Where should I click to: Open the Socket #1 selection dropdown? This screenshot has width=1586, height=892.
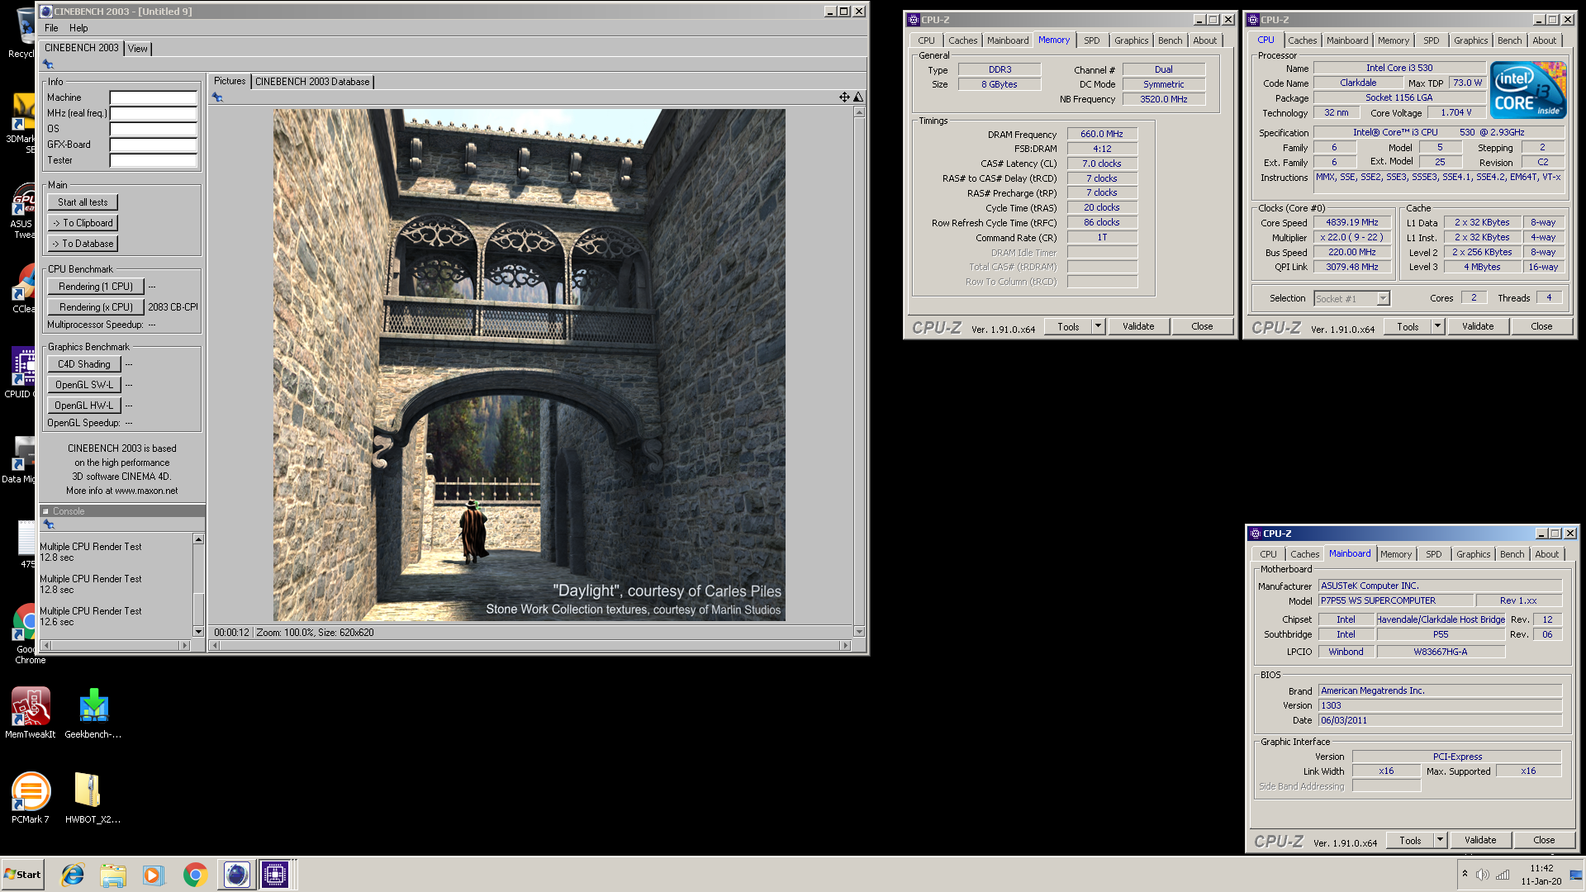click(1352, 299)
